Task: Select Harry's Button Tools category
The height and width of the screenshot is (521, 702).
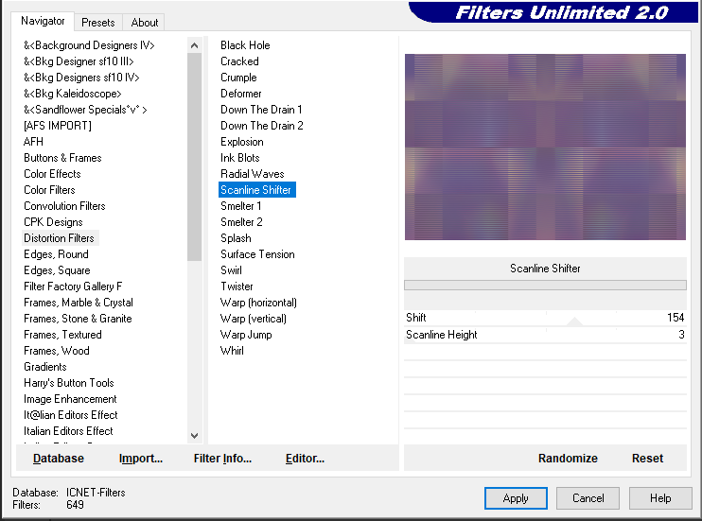Action: [x=69, y=383]
